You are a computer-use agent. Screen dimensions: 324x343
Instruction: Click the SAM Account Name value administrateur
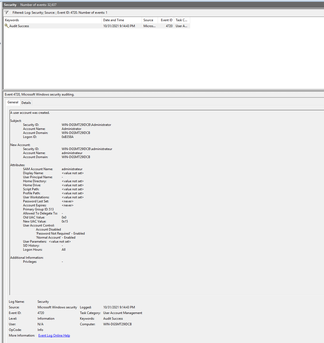tap(72, 169)
